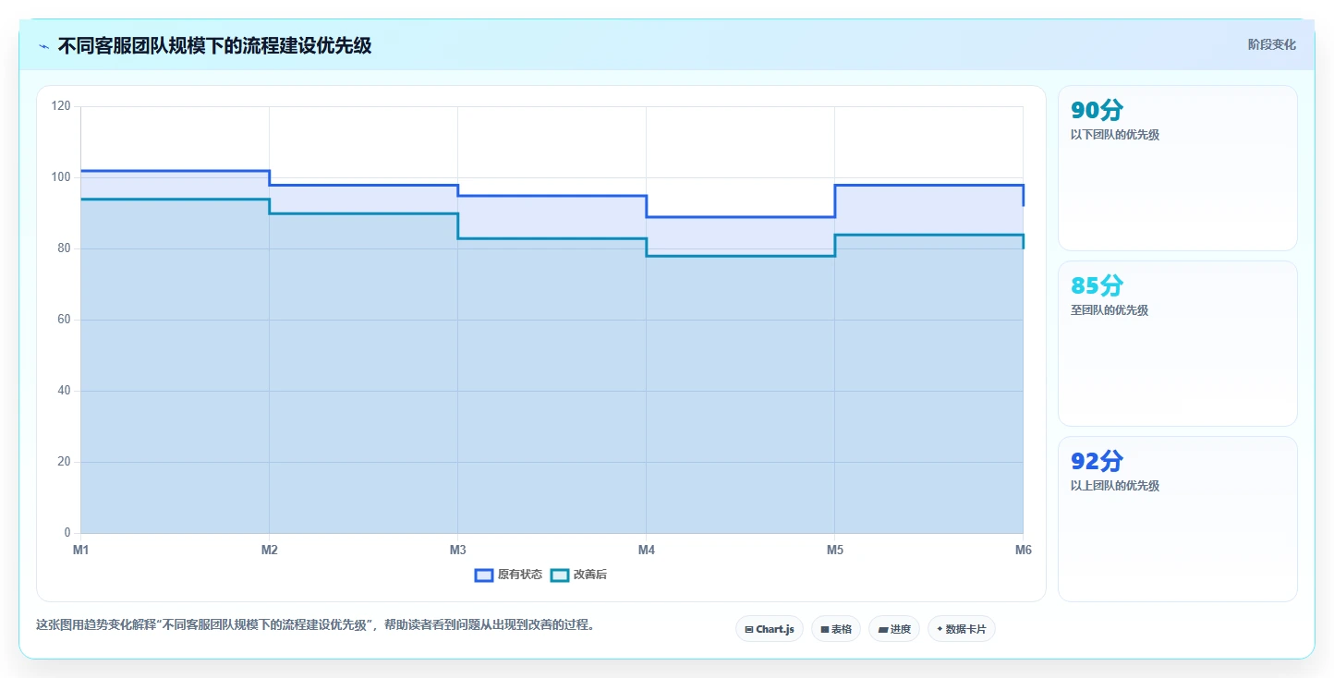This screenshot has height=678, width=1334.
Task: Click the 以上团队的优先级 caption
Action: pyautogui.click(x=1115, y=486)
